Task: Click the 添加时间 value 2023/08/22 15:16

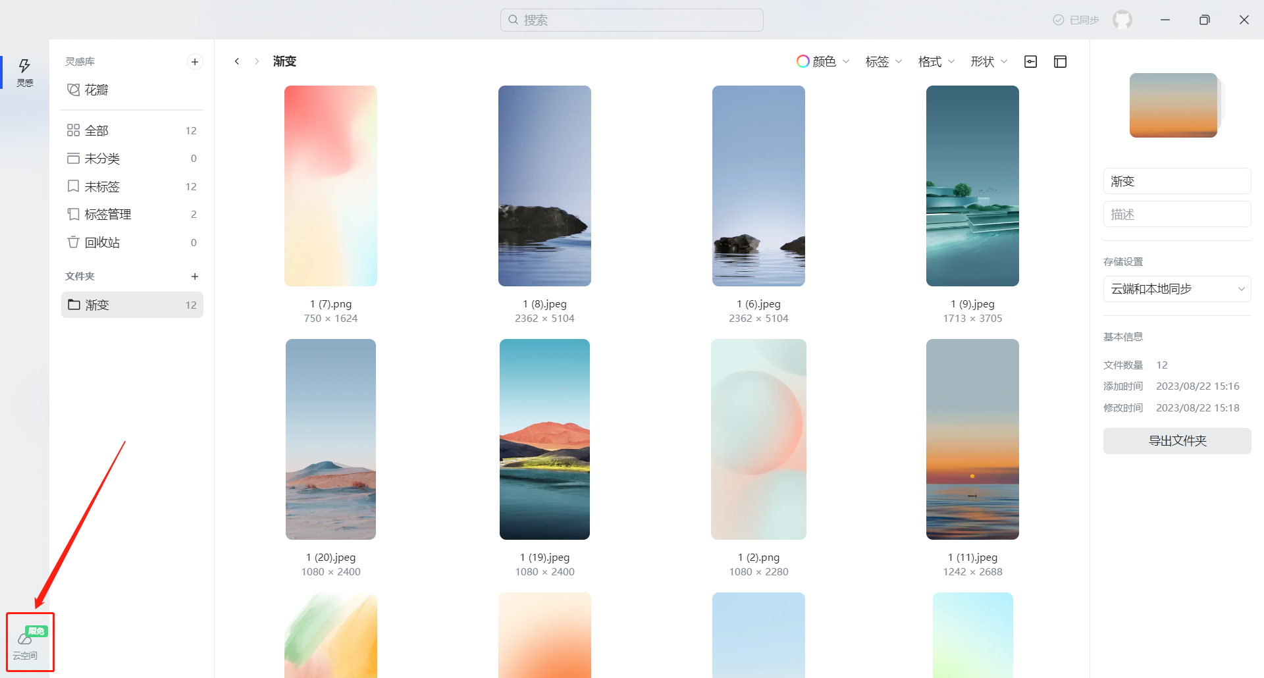Action: [1198, 386]
